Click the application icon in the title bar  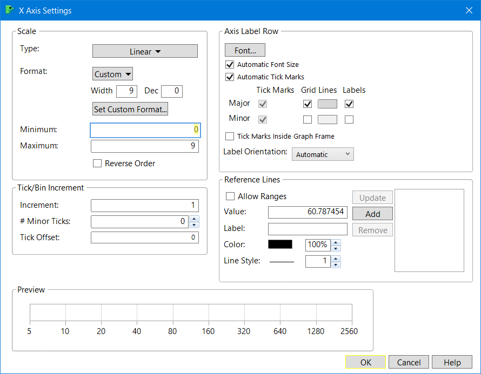click(x=9, y=10)
